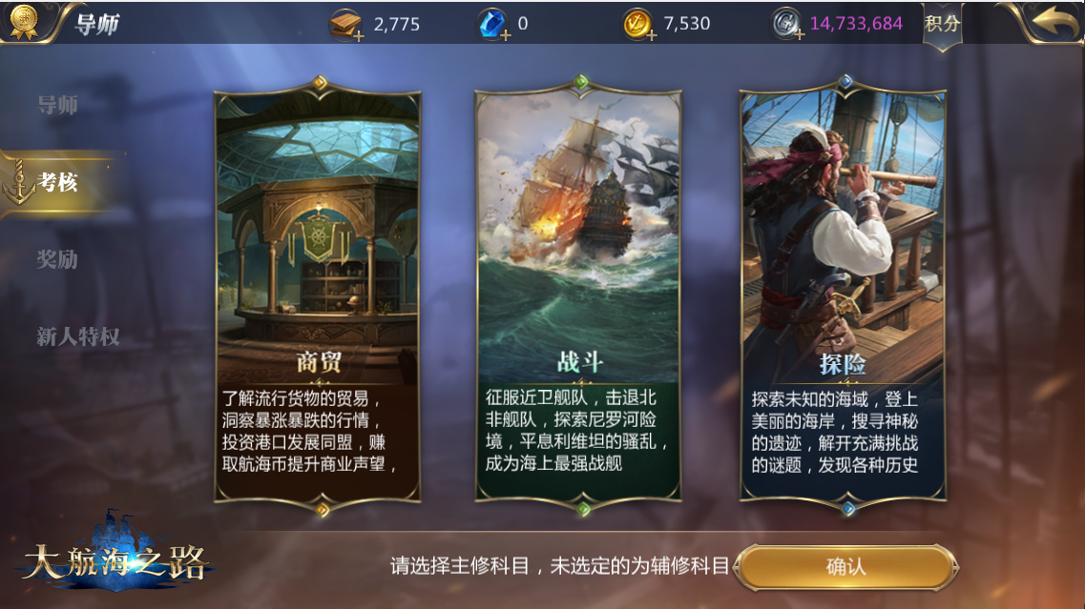
Task: Confirm selection with 确认 button
Action: point(845,567)
